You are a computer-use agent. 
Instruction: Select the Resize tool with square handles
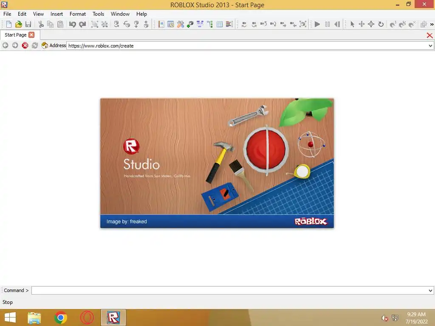[x=371, y=24]
